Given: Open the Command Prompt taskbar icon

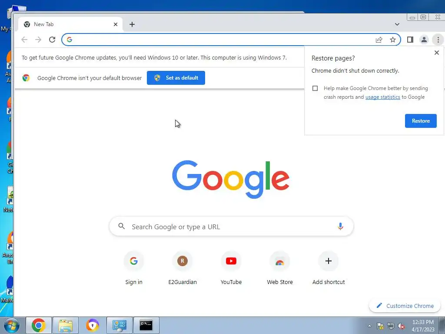Looking at the screenshot, I should [x=146, y=325].
